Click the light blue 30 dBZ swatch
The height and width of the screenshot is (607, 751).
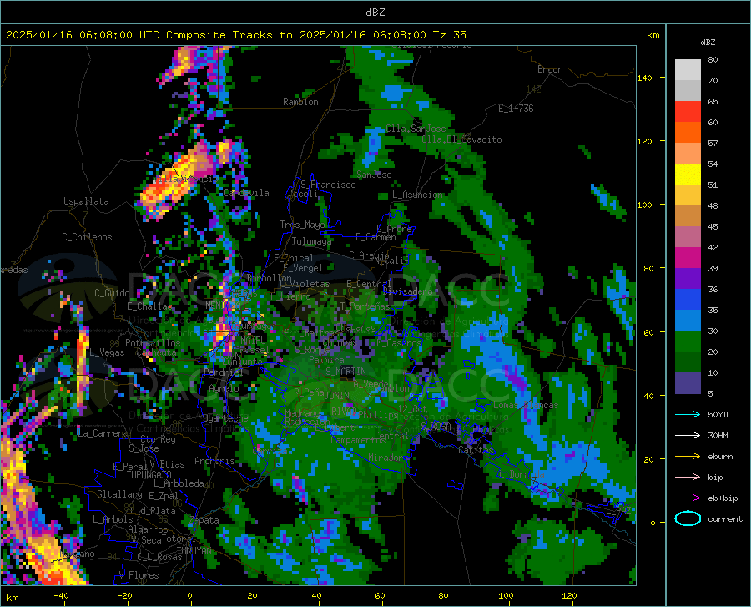pyautogui.click(x=688, y=321)
